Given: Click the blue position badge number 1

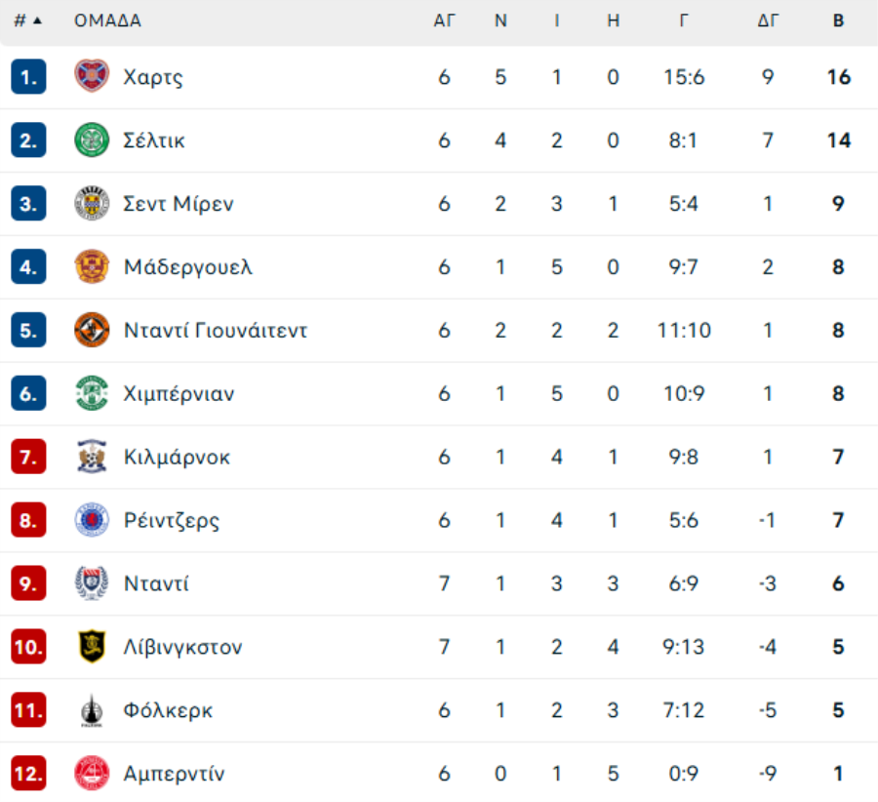Looking at the screenshot, I should pos(28,76).
